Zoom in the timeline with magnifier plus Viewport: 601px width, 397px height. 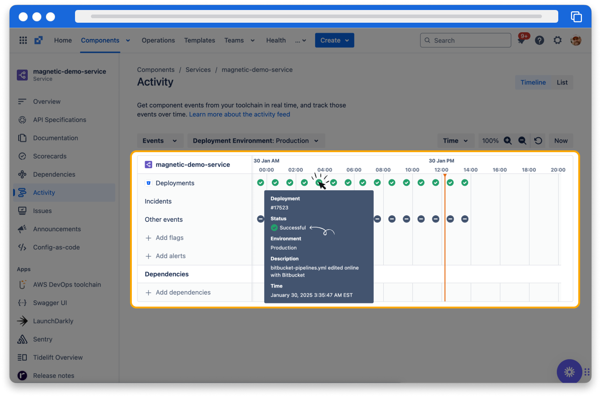[508, 141]
